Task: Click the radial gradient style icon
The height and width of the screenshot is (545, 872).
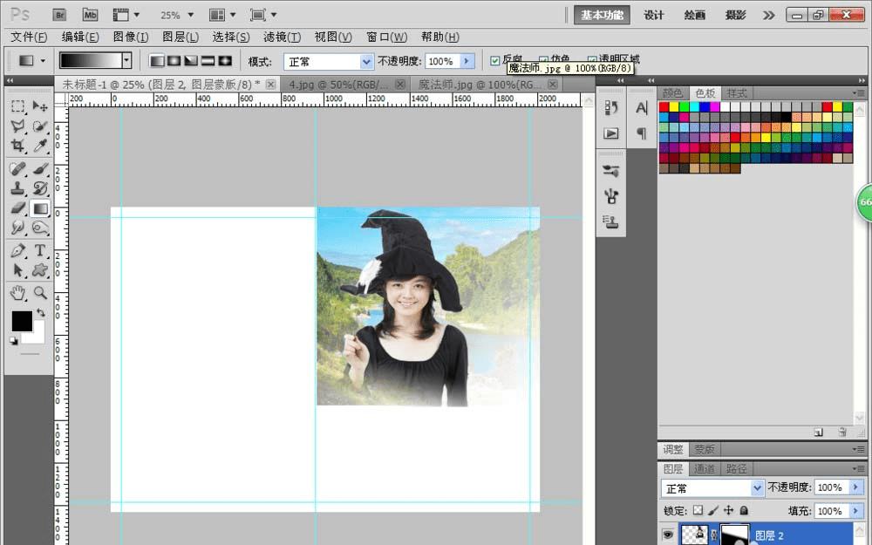Action: [174, 61]
